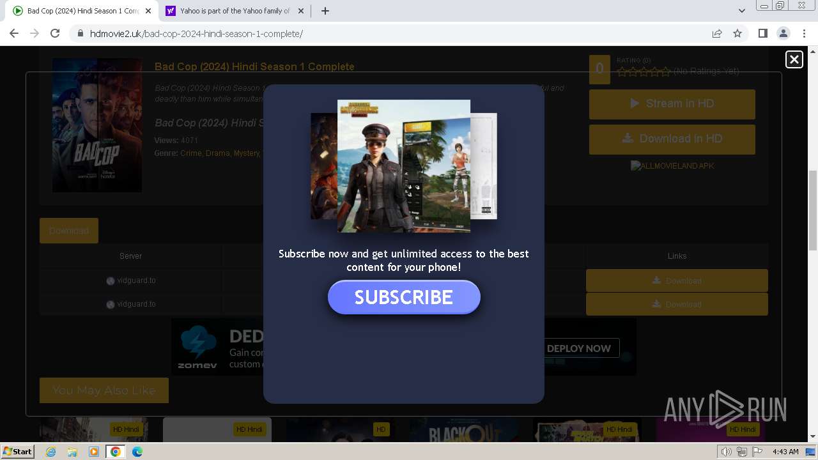Image resolution: width=818 pixels, height=460 pixels.
Task: Open the Mystery genre link
Action: pyautogui.click(x=247, y=153)
